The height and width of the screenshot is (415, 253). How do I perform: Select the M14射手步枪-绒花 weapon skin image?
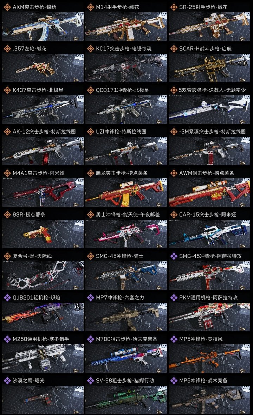126,26
